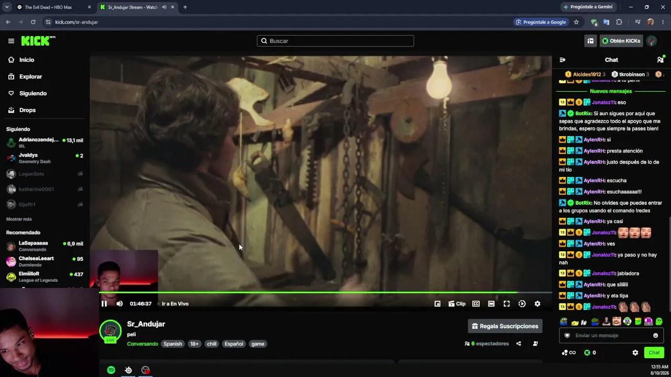Collapse the chat panel
This screenshot has width=671, height=377.
[x=562, y=60]
